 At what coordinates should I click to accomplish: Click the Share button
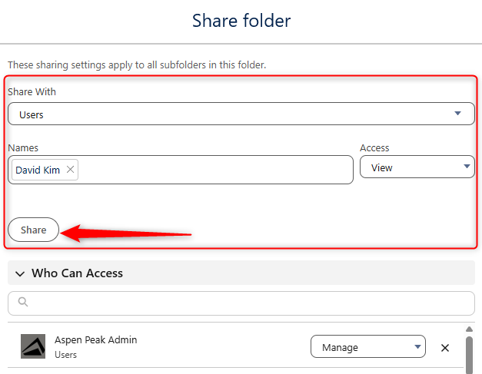tap(33, 230)
